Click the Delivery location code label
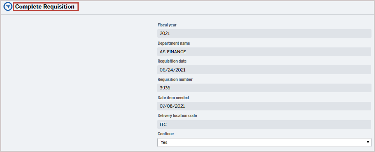 [x=177, y=116]
